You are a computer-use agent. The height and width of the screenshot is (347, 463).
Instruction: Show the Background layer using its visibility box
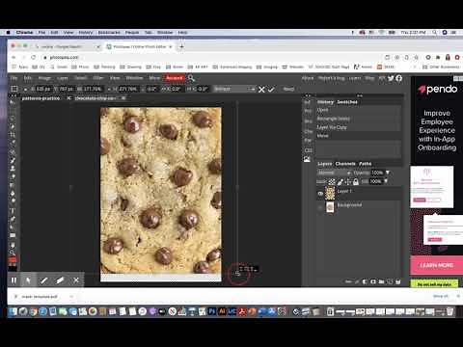click(320, 207)
